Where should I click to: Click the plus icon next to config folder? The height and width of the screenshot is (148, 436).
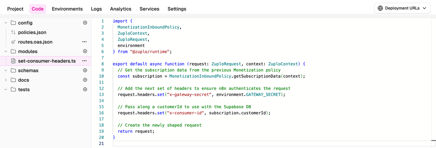[85, 23]
